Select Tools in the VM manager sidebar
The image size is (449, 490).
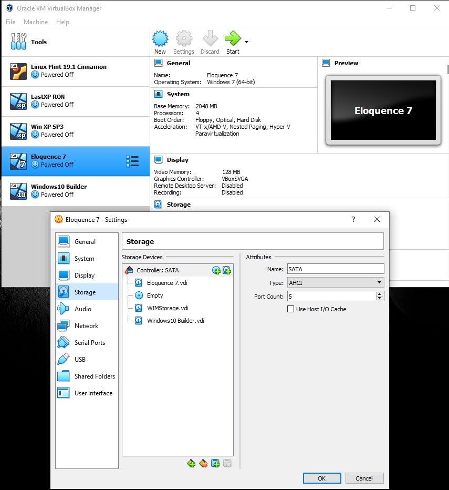tap(76, 42)
